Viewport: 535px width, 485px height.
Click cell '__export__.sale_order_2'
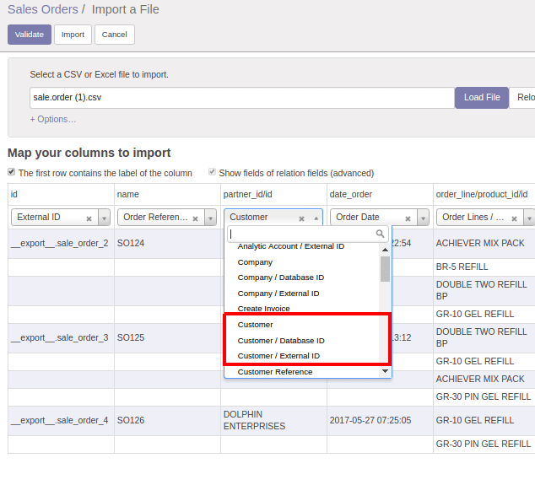point(61,244)
